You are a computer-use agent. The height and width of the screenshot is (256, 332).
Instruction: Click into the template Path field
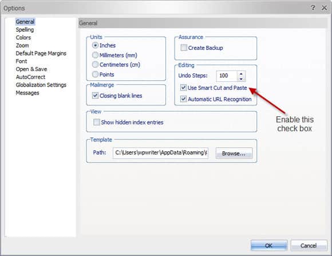click(160, 153)
